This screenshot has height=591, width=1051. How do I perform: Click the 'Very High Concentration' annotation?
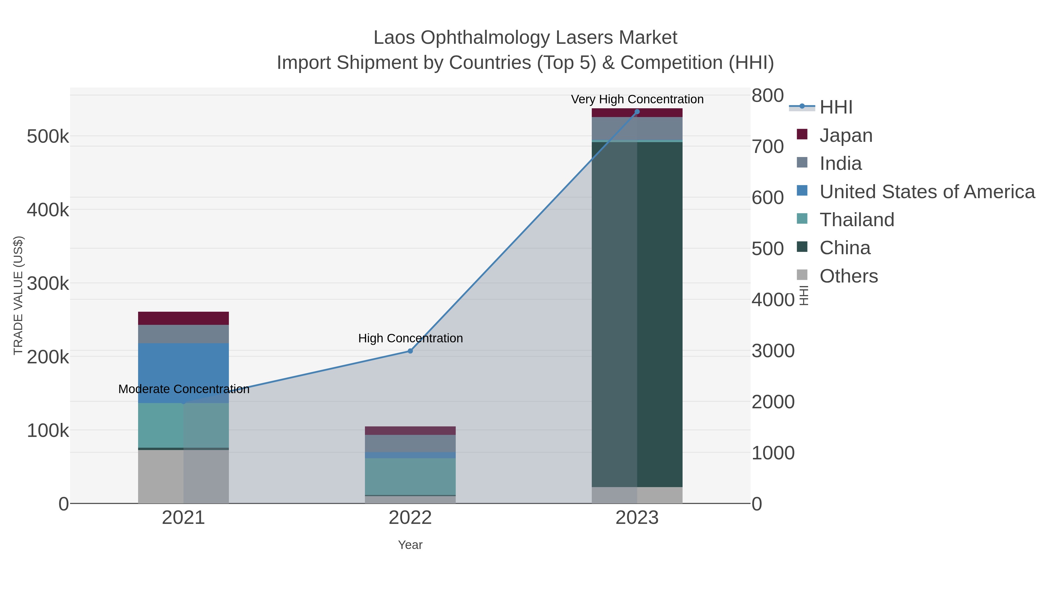click(x=637, y=99)
